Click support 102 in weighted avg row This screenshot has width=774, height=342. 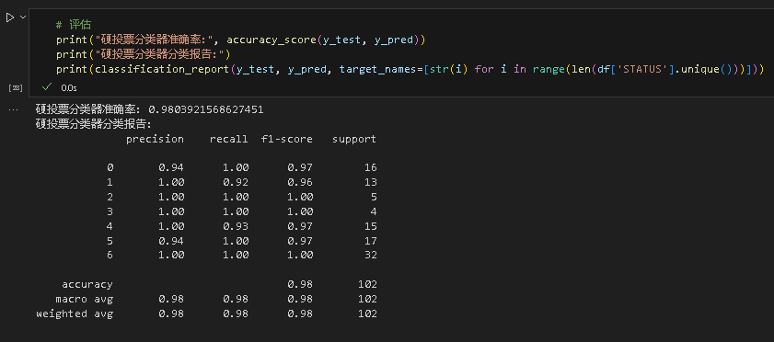pyautogui.click(x=368, y=313)
